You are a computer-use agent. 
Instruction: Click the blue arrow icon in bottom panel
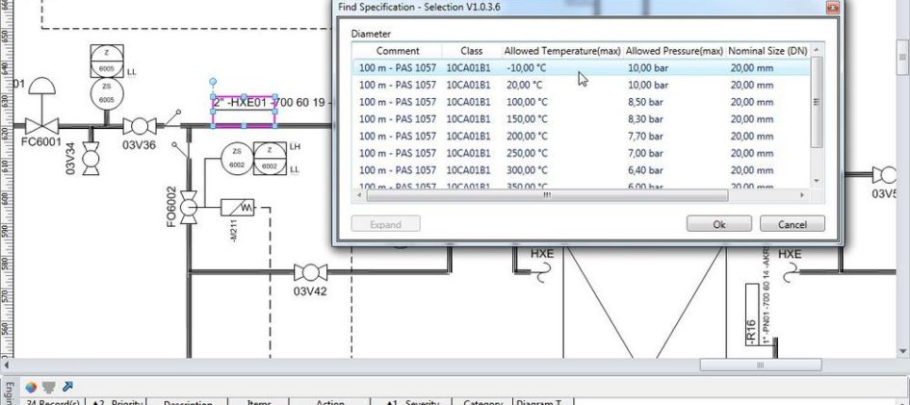point(67,386)
